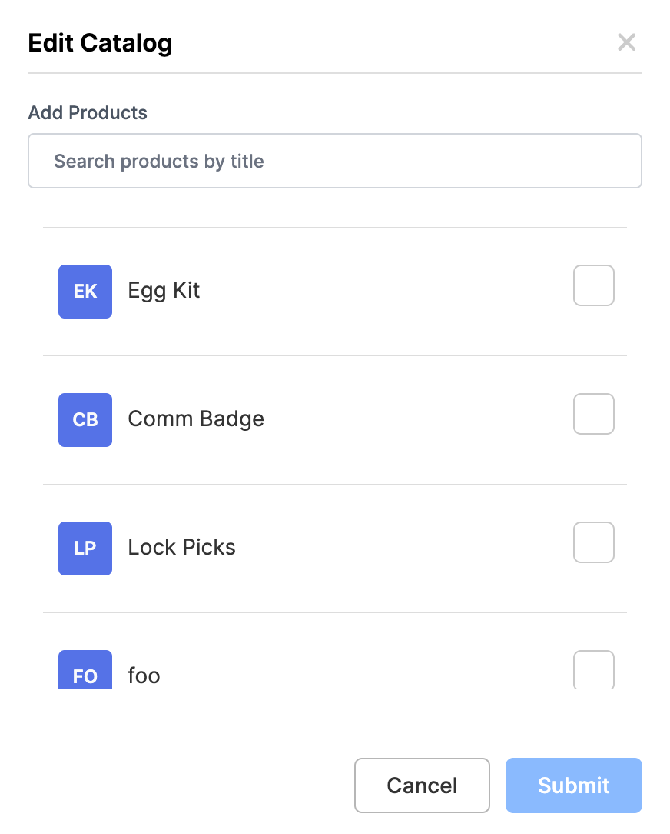Enable the Comm Badge checkbox
The image size is (670, 834).
click(594, 414)
